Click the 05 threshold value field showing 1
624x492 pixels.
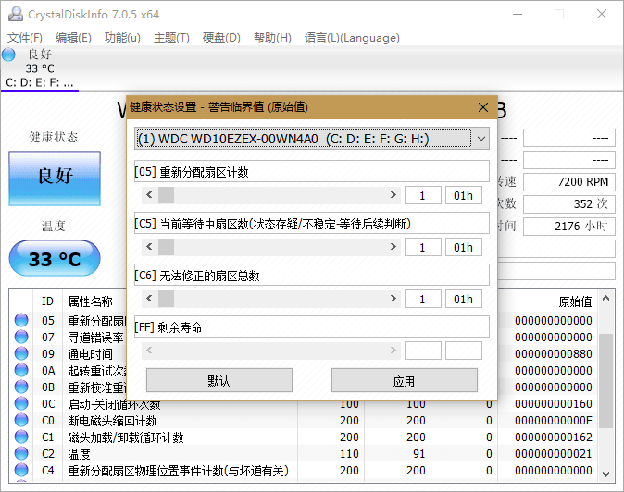pyautogui.click(x=422, y=195)
